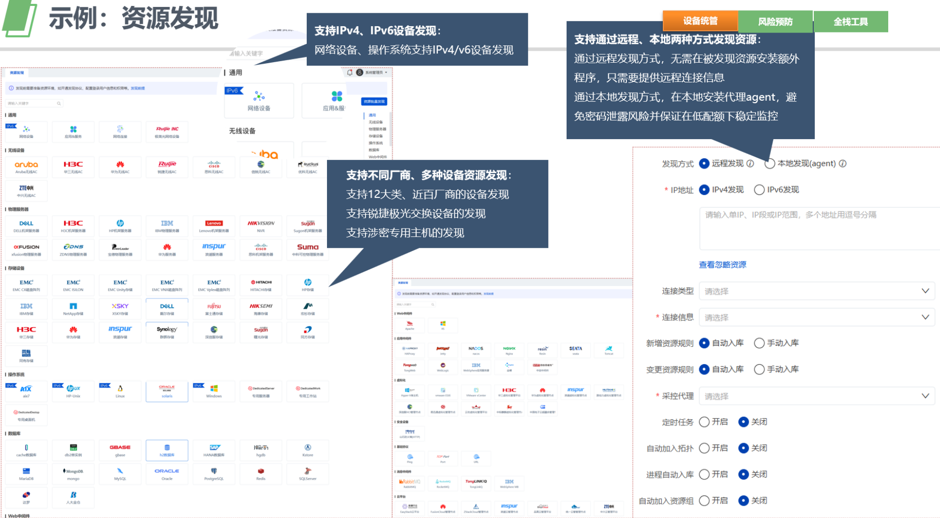
Task: Select the h2 database card
Action: coord(167,450)
